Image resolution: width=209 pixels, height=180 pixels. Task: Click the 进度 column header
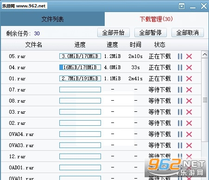point(80,45)
